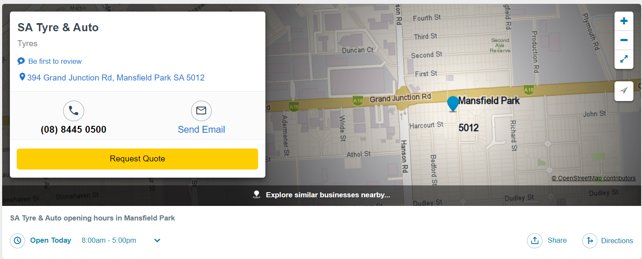Open Explore similar businesses nearby bar
The height and width of the screenshot is (259, 642).
[321, 195]
